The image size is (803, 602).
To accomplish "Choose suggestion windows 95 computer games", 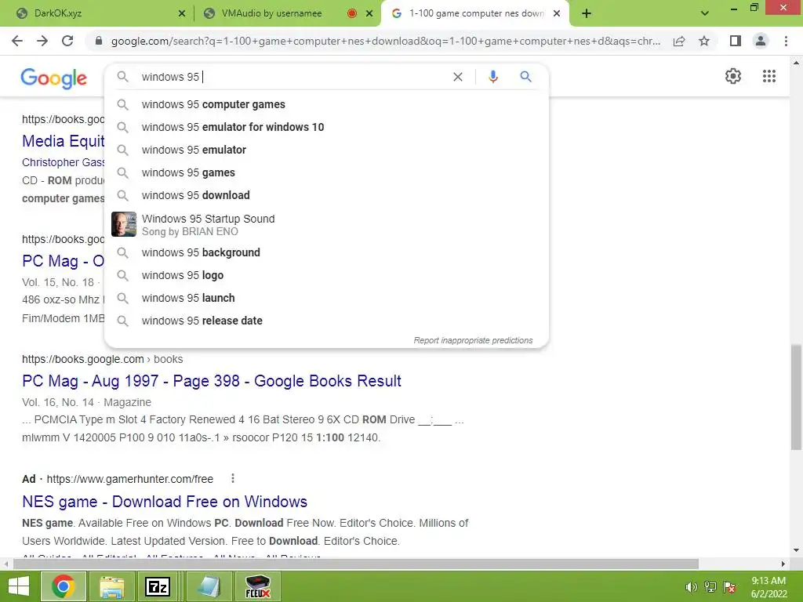I will (326, 104).
